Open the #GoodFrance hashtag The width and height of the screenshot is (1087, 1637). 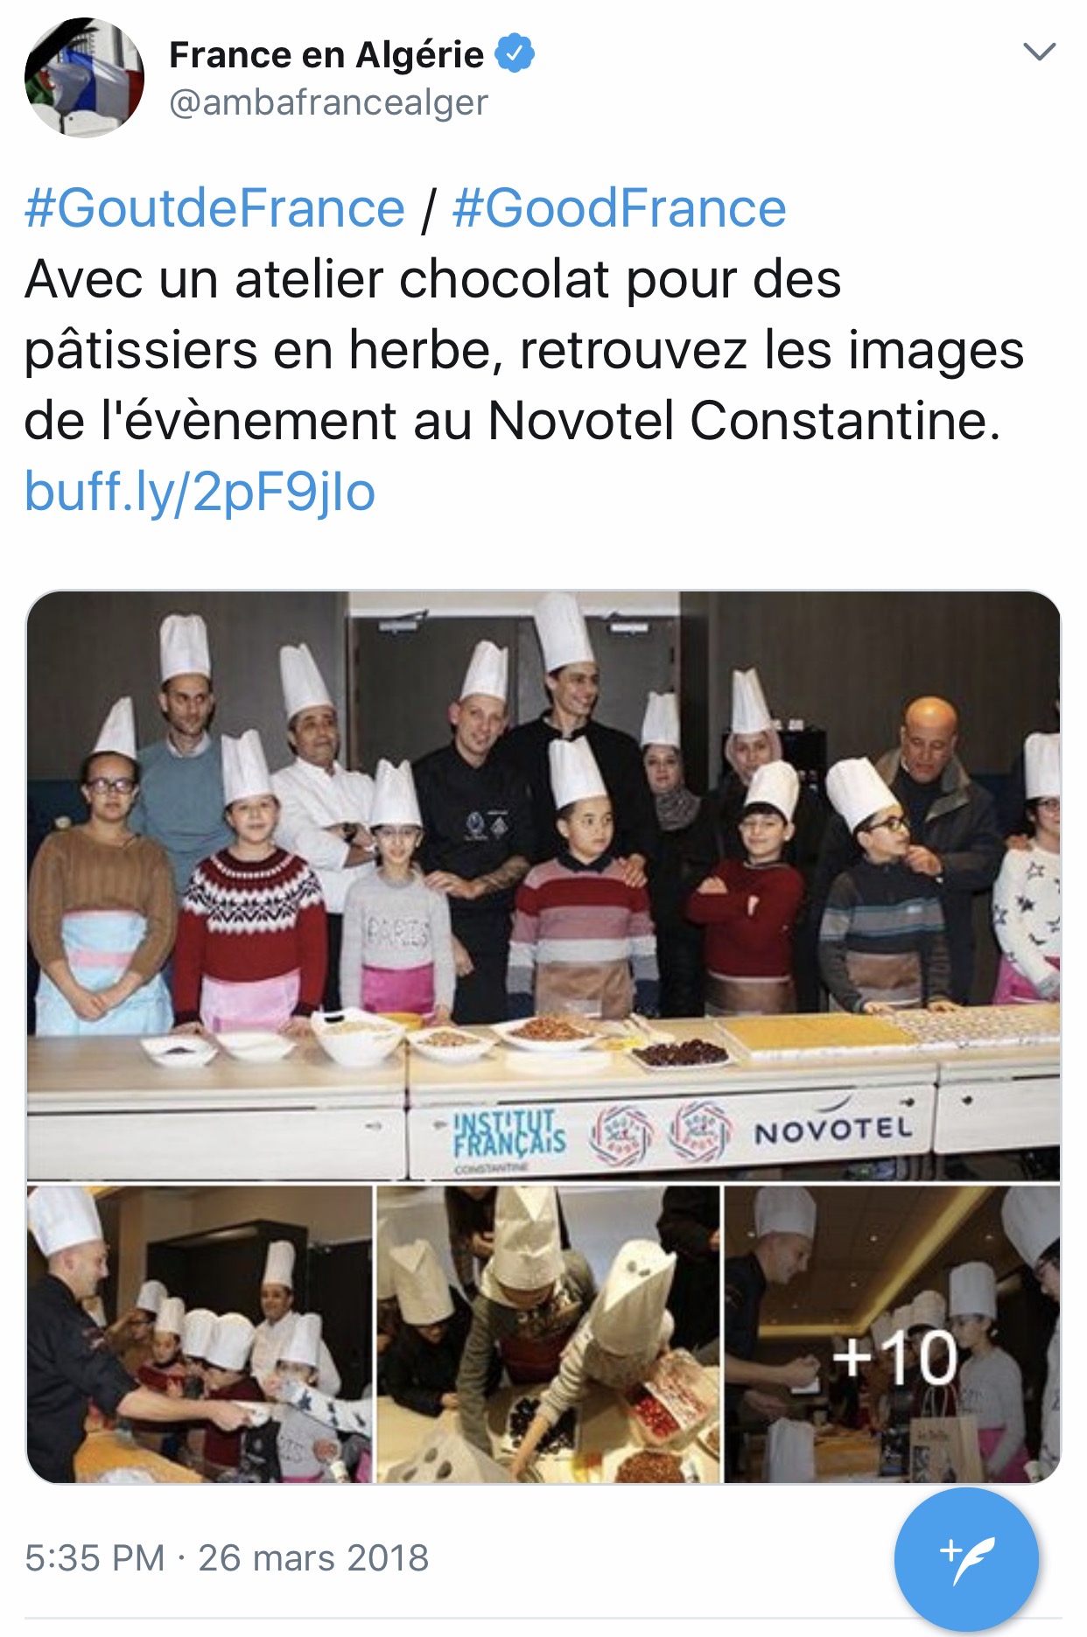619,208
